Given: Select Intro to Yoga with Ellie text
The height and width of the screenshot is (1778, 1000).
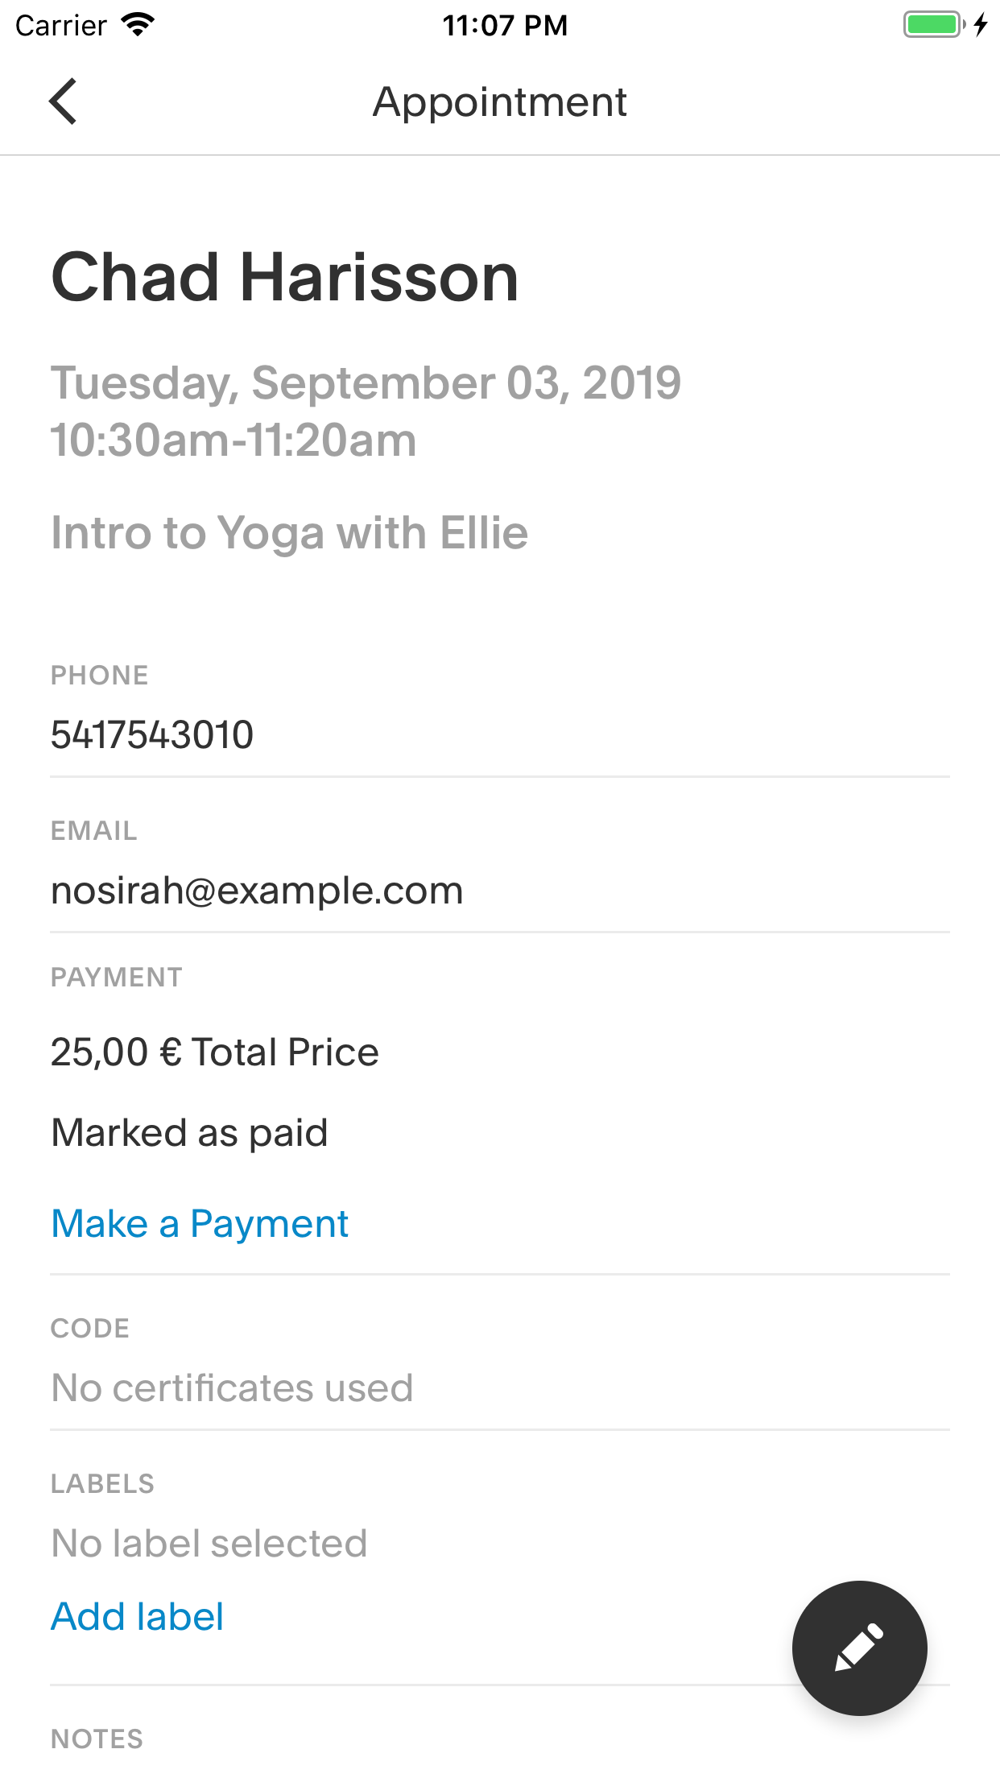Looking at the screenshot, I should pyautogui.click(x=290, y=533).
